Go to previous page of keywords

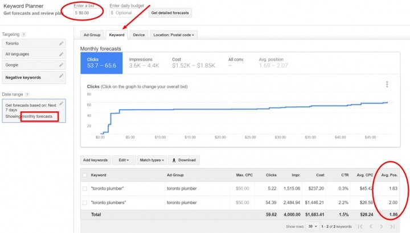[371, 227]
